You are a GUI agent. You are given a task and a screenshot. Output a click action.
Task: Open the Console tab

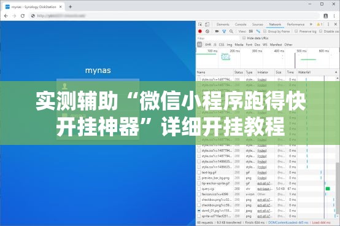click(241, 25)
